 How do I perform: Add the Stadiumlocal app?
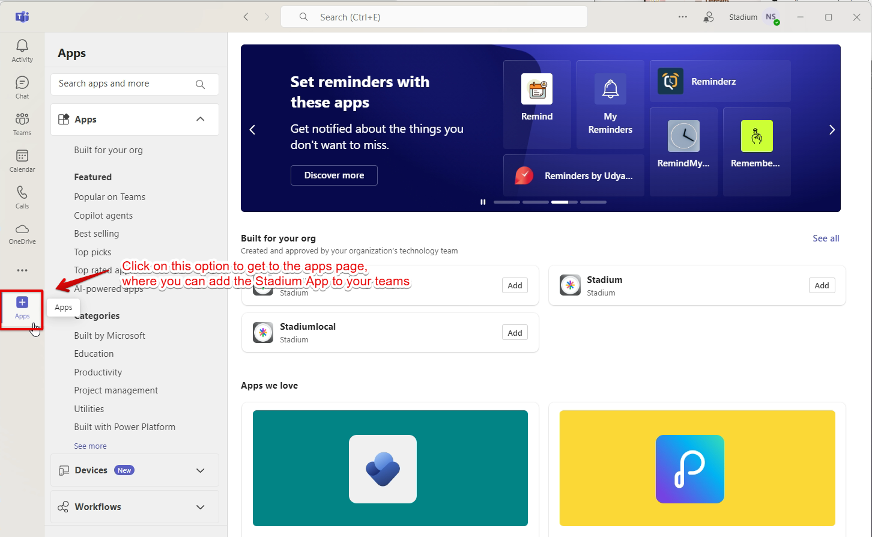515,333
